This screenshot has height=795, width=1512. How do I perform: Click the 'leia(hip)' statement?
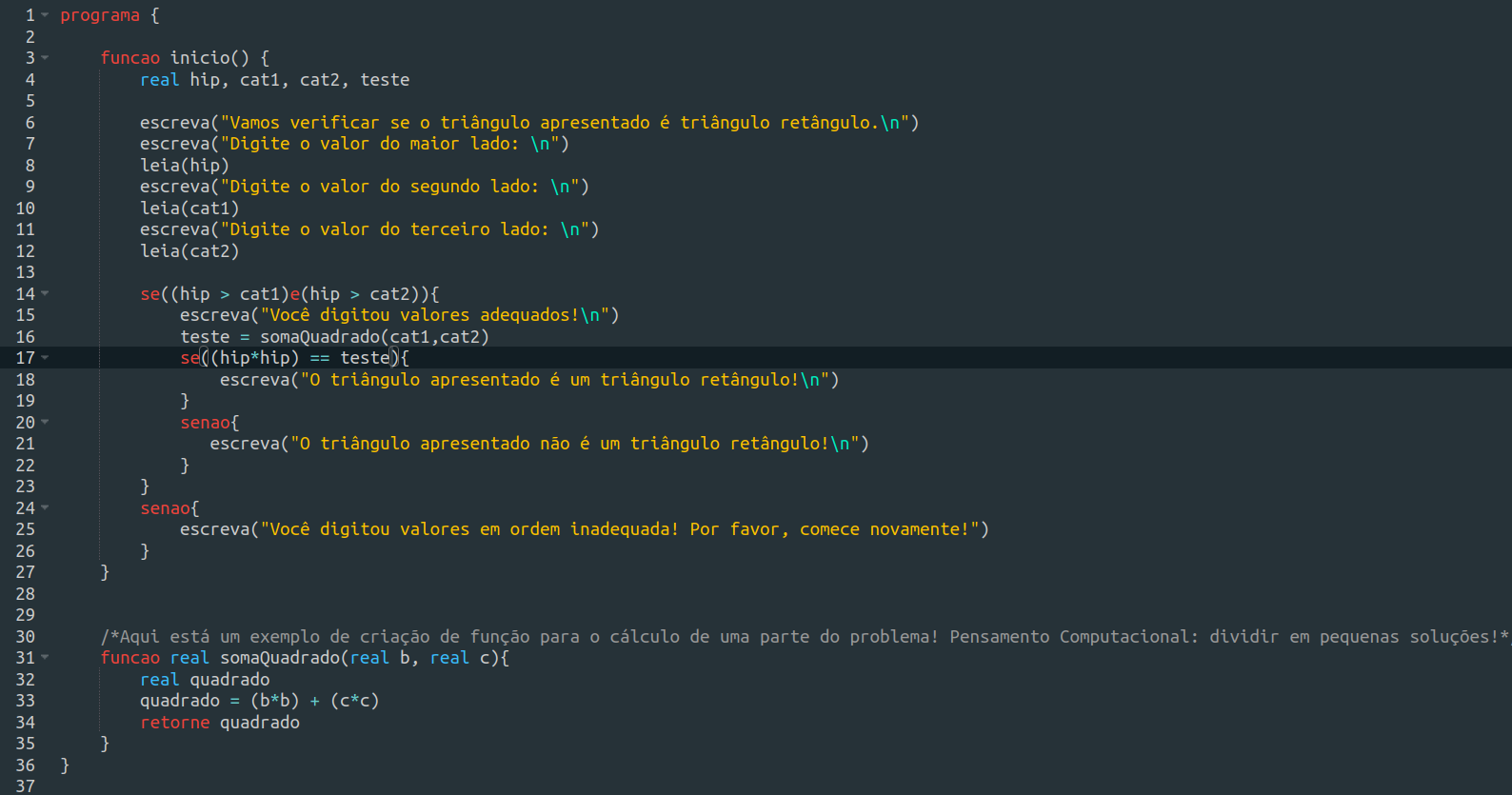coord(184,166)
